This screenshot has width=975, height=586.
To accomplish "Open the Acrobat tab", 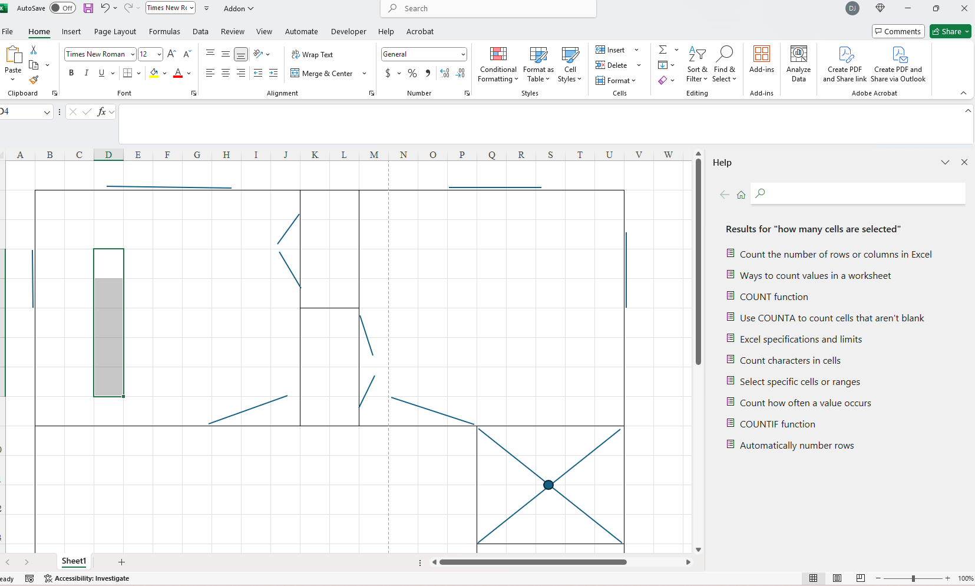I will 420,31.
